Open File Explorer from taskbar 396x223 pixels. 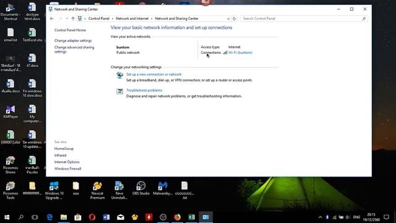pyautogui.click(x=64, y=217)
